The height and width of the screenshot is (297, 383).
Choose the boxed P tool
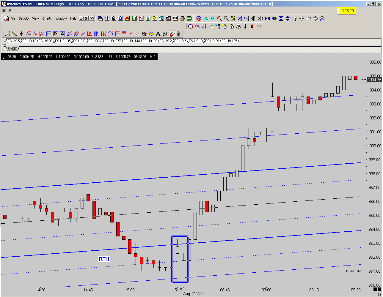pyautogui.click(x=55, y=34)
